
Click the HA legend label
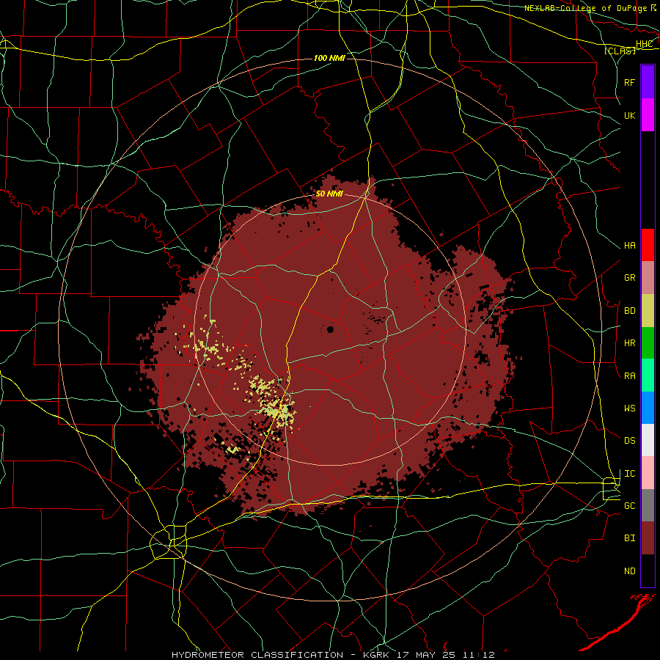[629, 245]
